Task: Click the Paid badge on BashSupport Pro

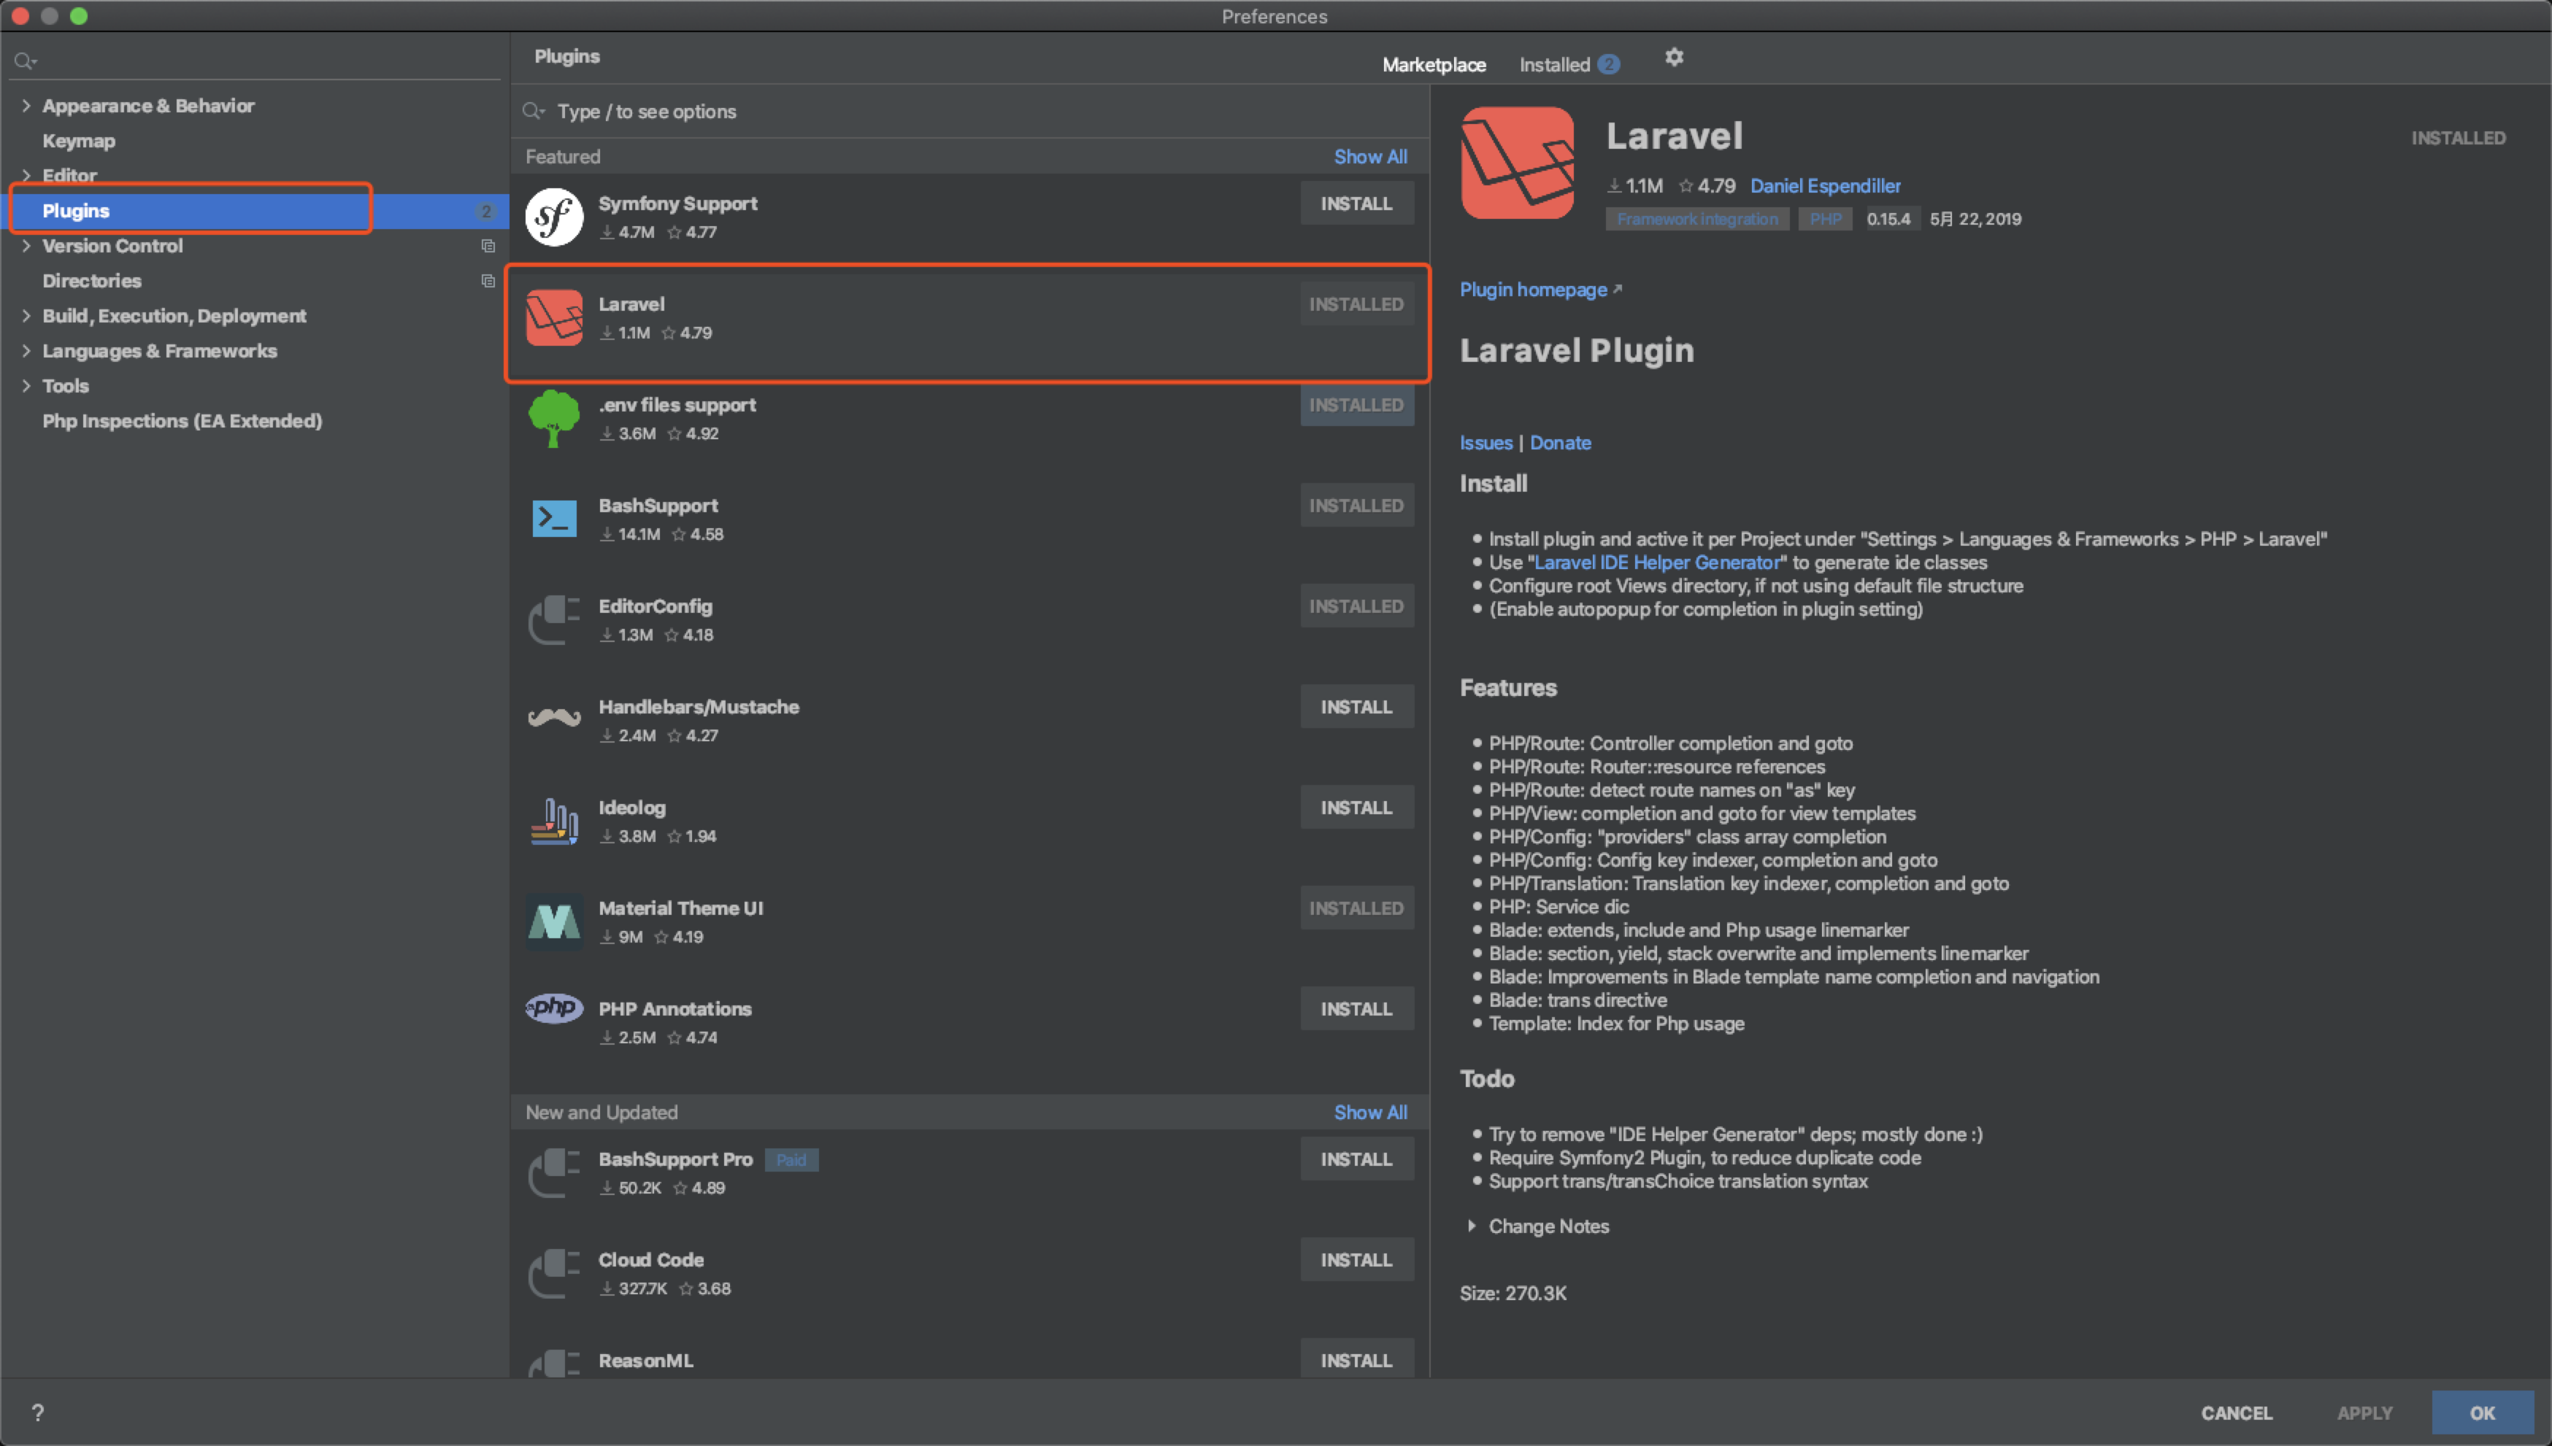Action: click(x=791, y=1160)
